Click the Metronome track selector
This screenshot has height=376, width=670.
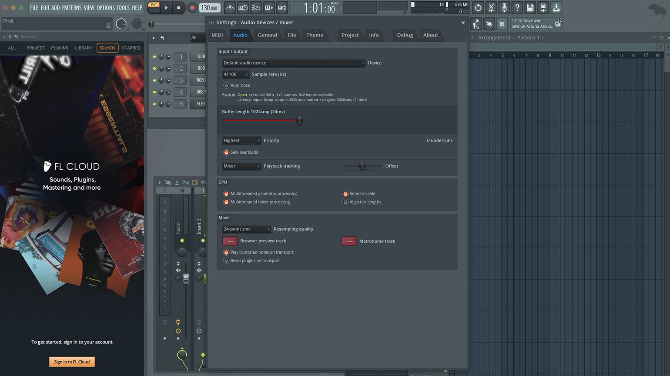pos(349,241)
